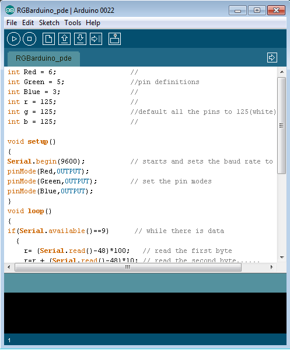Open the Tools menu
Image resolution: width=290 pixels, height=351 pixels.
pyautogui.click(x=73, y=23)
